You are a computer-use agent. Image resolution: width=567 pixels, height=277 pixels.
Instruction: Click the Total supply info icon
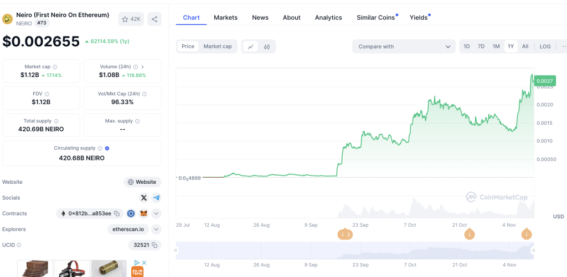click(x=56, y=121)
